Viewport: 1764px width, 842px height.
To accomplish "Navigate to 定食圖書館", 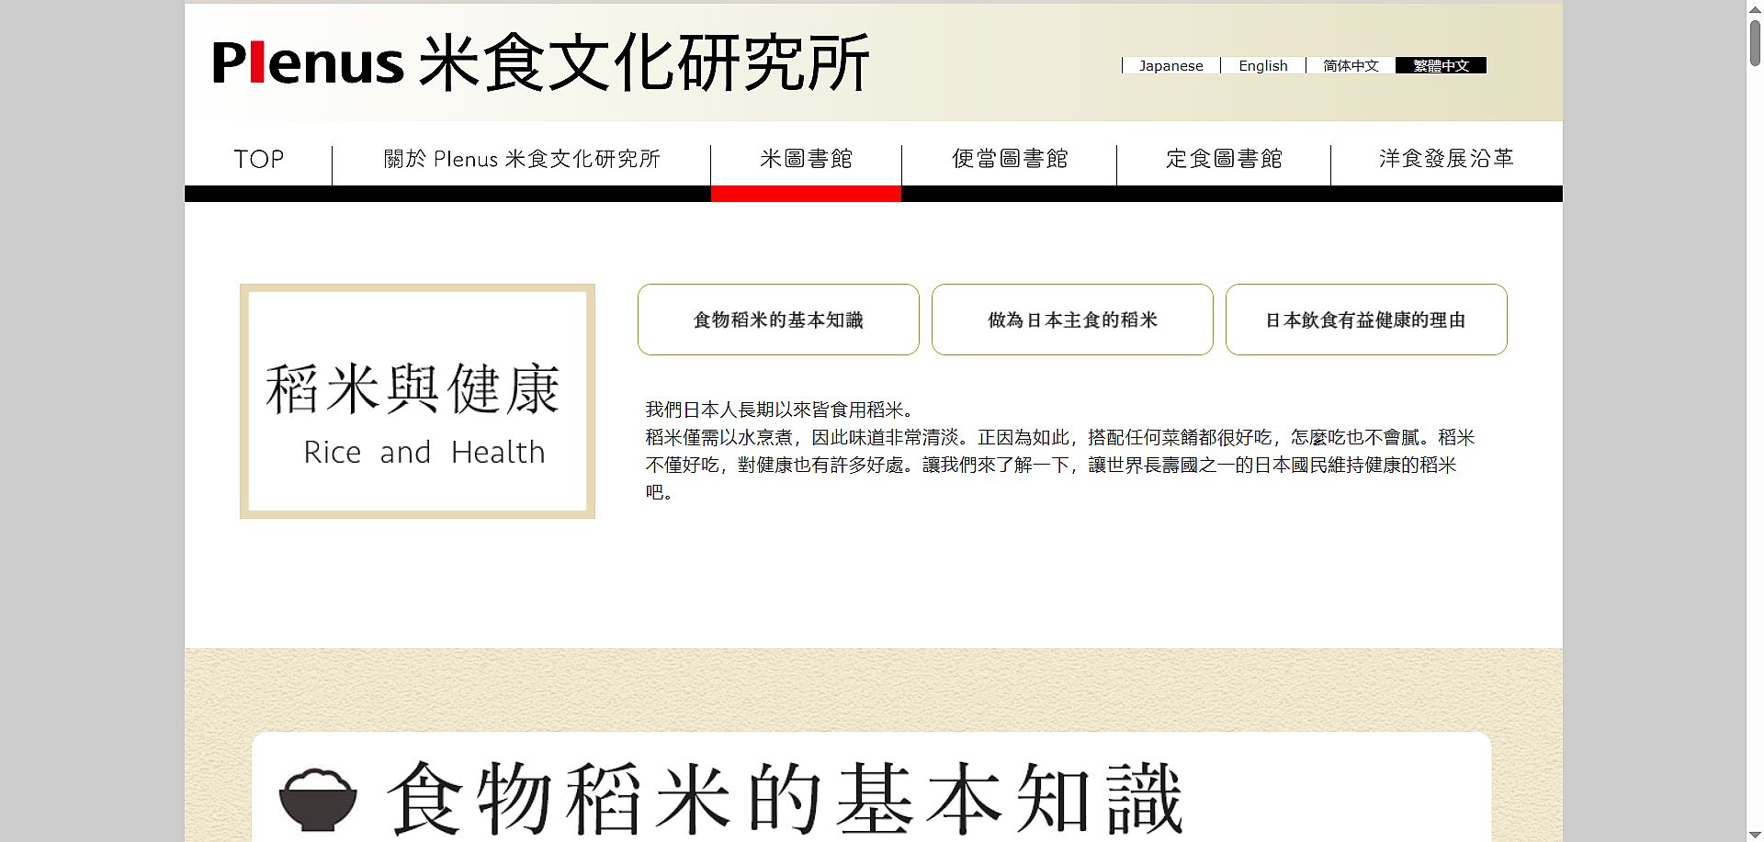I will pos(1223,159).
